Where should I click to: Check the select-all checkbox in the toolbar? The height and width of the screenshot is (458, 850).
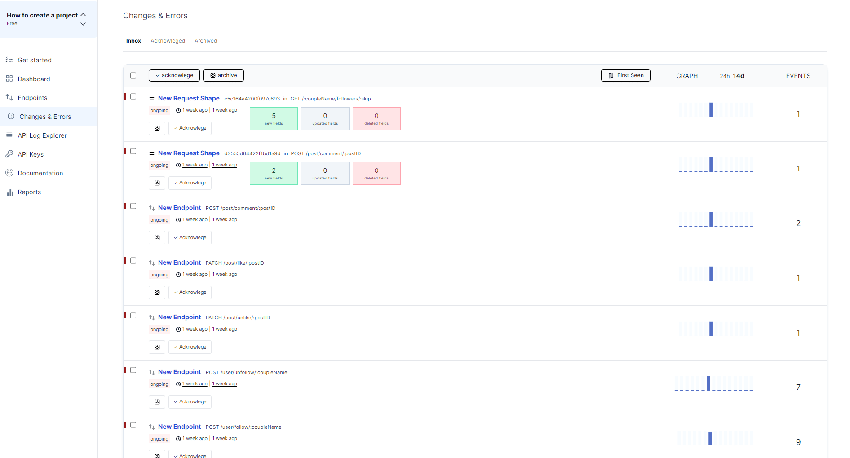pos(133,75)
